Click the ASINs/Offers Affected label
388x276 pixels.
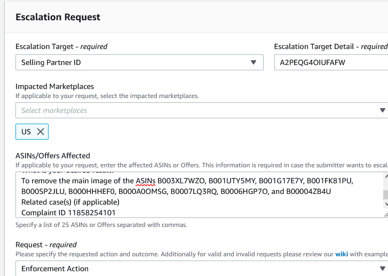[53, 156]
